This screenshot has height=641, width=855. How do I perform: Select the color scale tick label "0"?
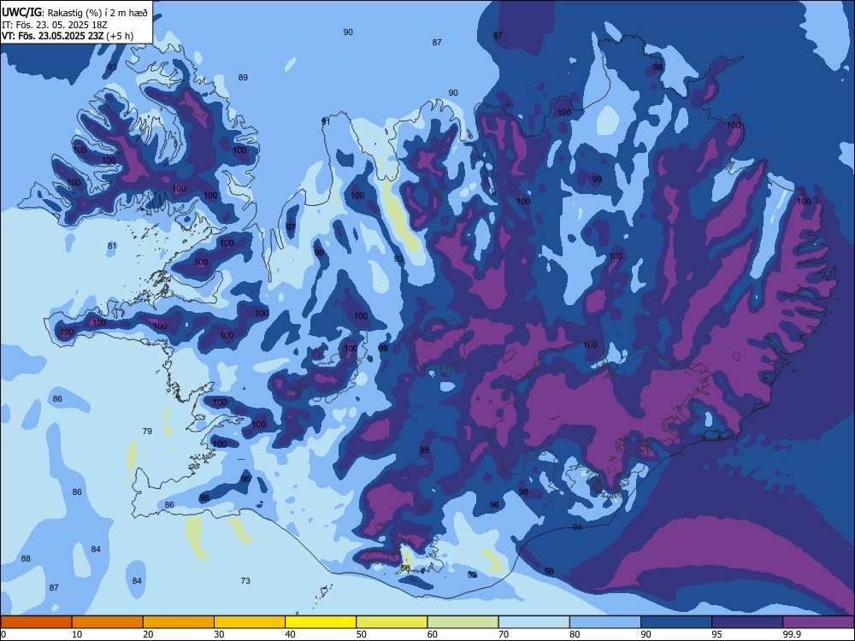click(3, 634)
